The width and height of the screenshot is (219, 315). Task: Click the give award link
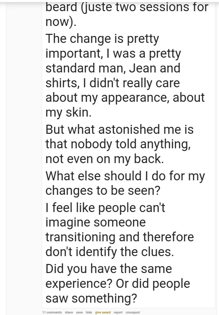(103, 312)
